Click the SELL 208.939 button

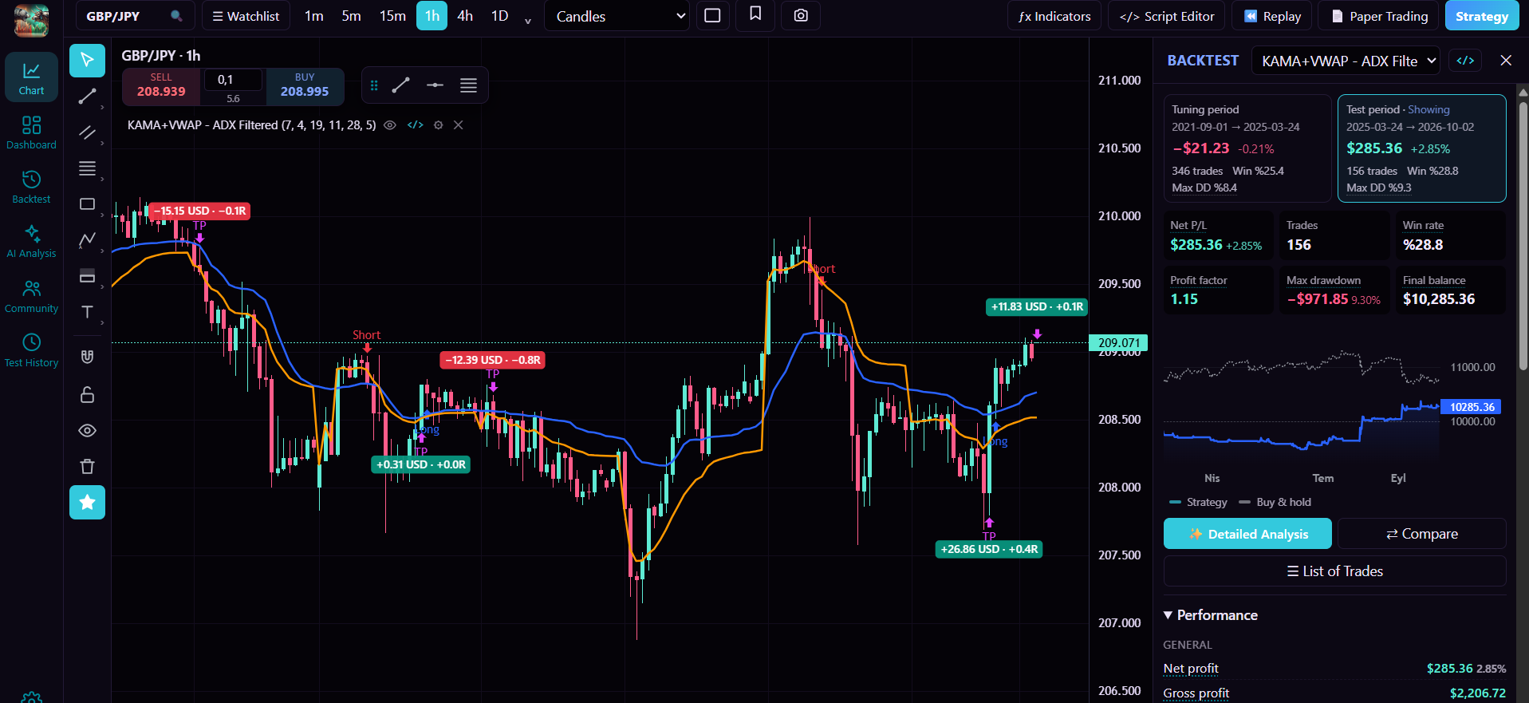(x=161, y=85)
